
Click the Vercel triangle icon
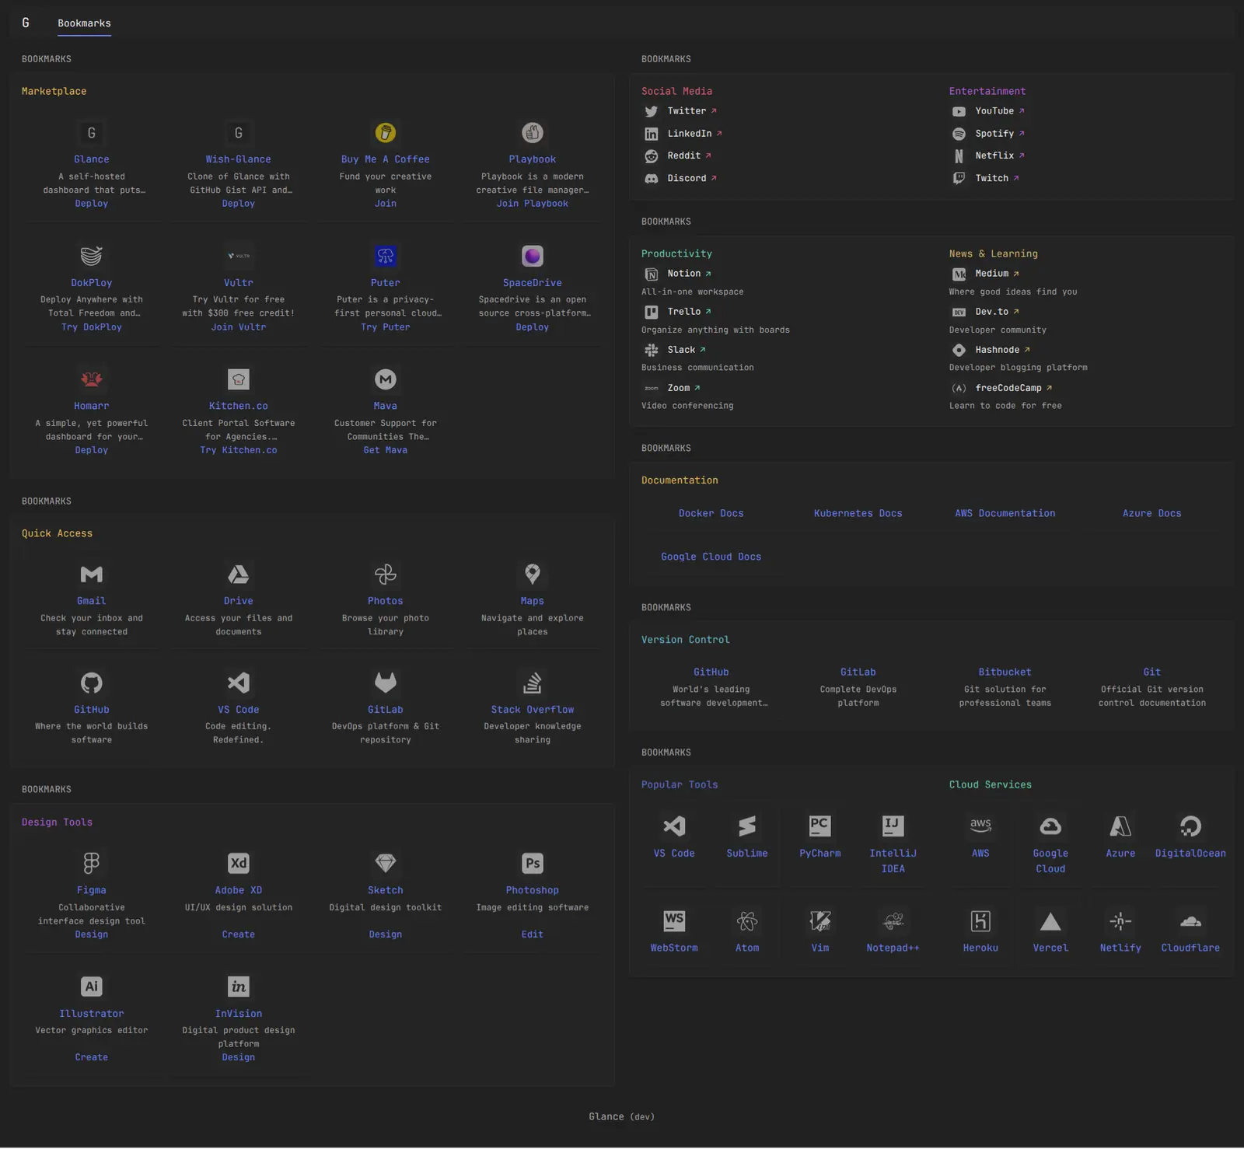coord(1050,922)
